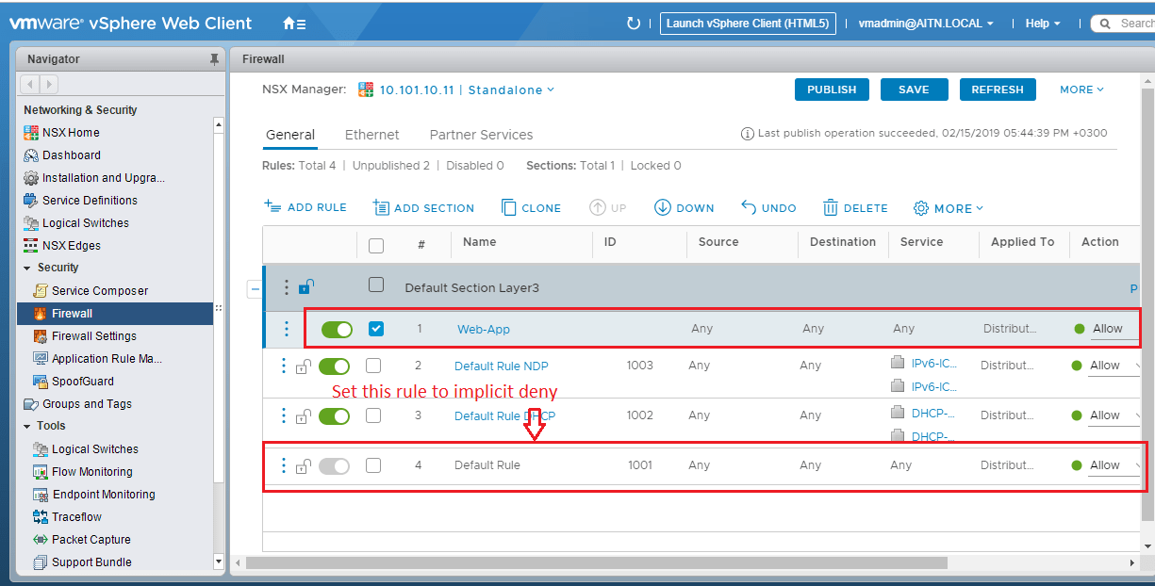The image size is (1155, 586).
Task: Click lock icon on Default Section Layer3
Action: point(305,287)
